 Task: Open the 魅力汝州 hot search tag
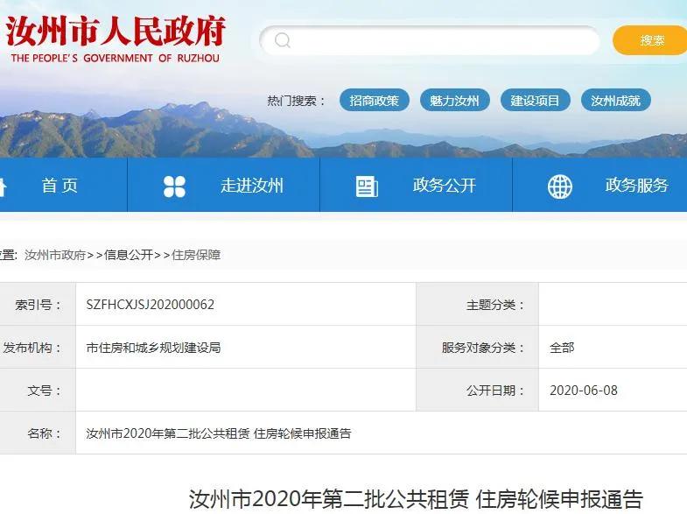[454, 101]
